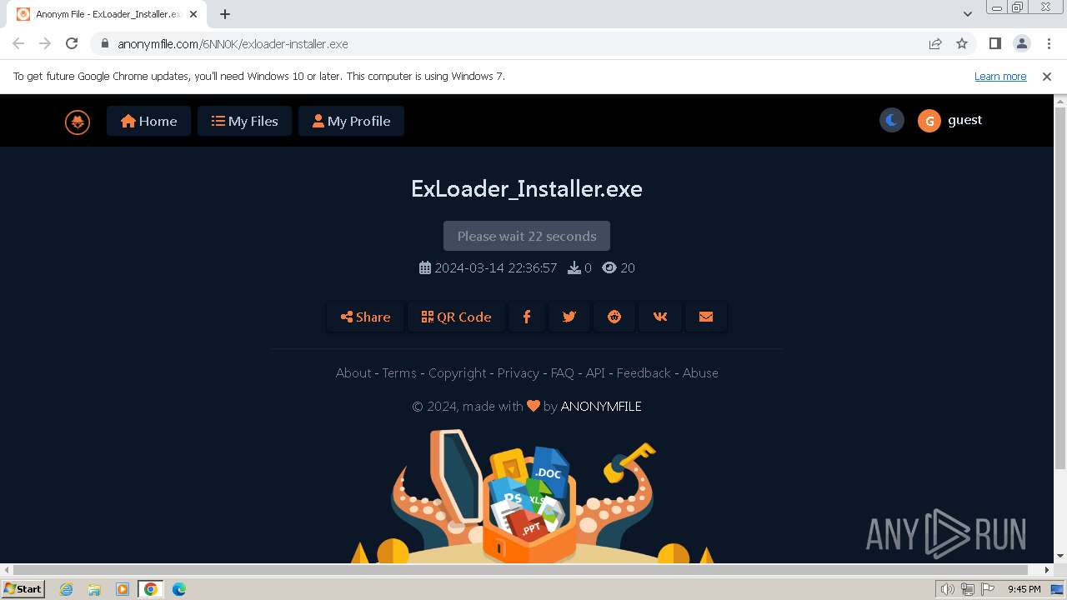
Task: Open Windows Media Player from taskbar
Action: tap(123, 589)
